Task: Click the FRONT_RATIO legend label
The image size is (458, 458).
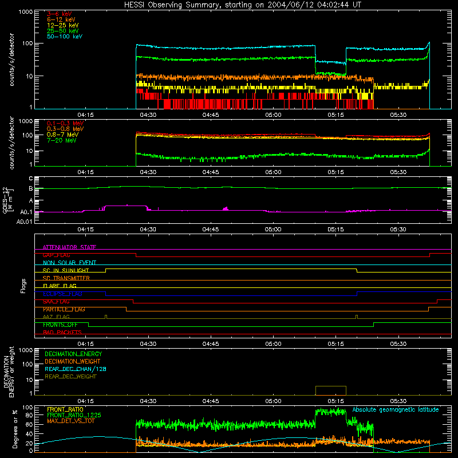Action: (65, 409)
